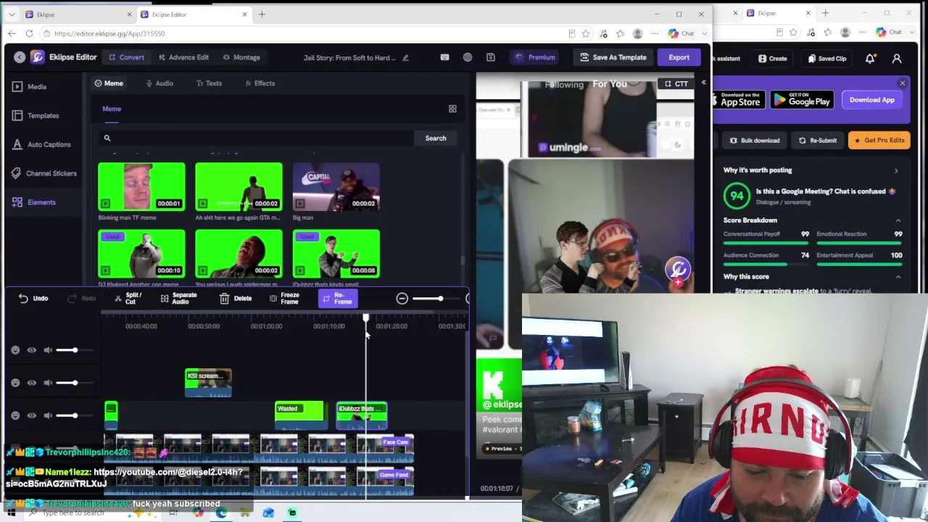Screen dimensions: 928x522
Task: Open Channel Stickers in the sidebar
Action: pos(44,173)
